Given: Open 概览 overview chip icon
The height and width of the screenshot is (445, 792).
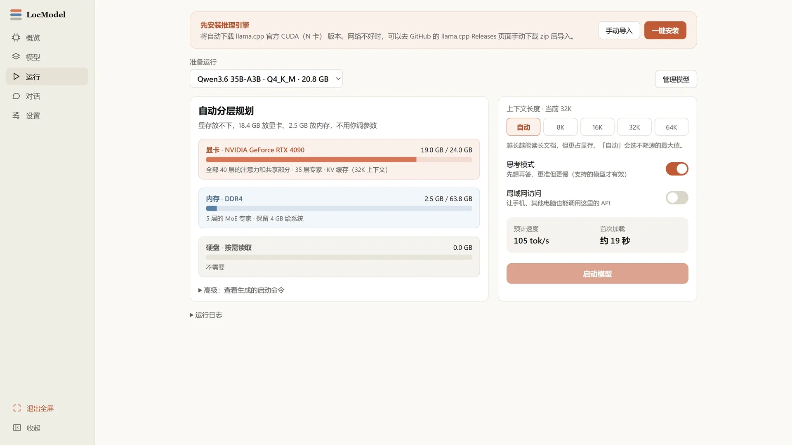Looking at the screenshot, I should tap(16, 37).
